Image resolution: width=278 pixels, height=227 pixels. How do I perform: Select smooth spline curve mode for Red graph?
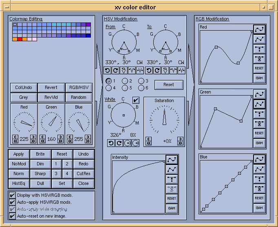pos(259,29)
